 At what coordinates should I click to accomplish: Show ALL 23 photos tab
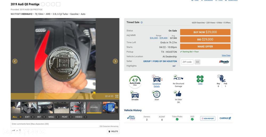tap(17, 117)
